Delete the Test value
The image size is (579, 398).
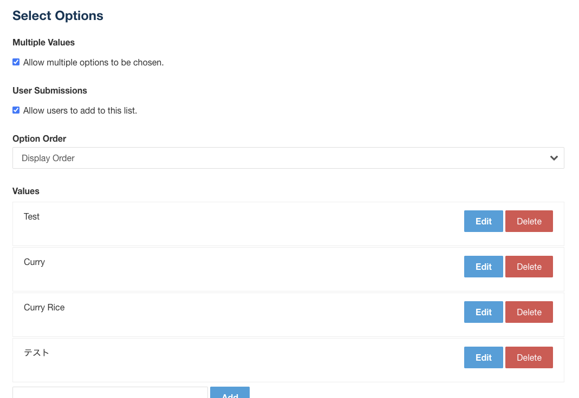529,221
